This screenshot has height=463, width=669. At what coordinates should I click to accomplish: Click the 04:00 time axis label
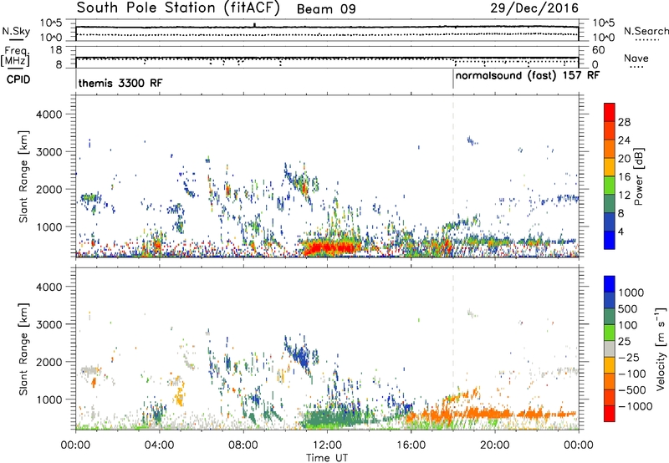click(159, 445)
